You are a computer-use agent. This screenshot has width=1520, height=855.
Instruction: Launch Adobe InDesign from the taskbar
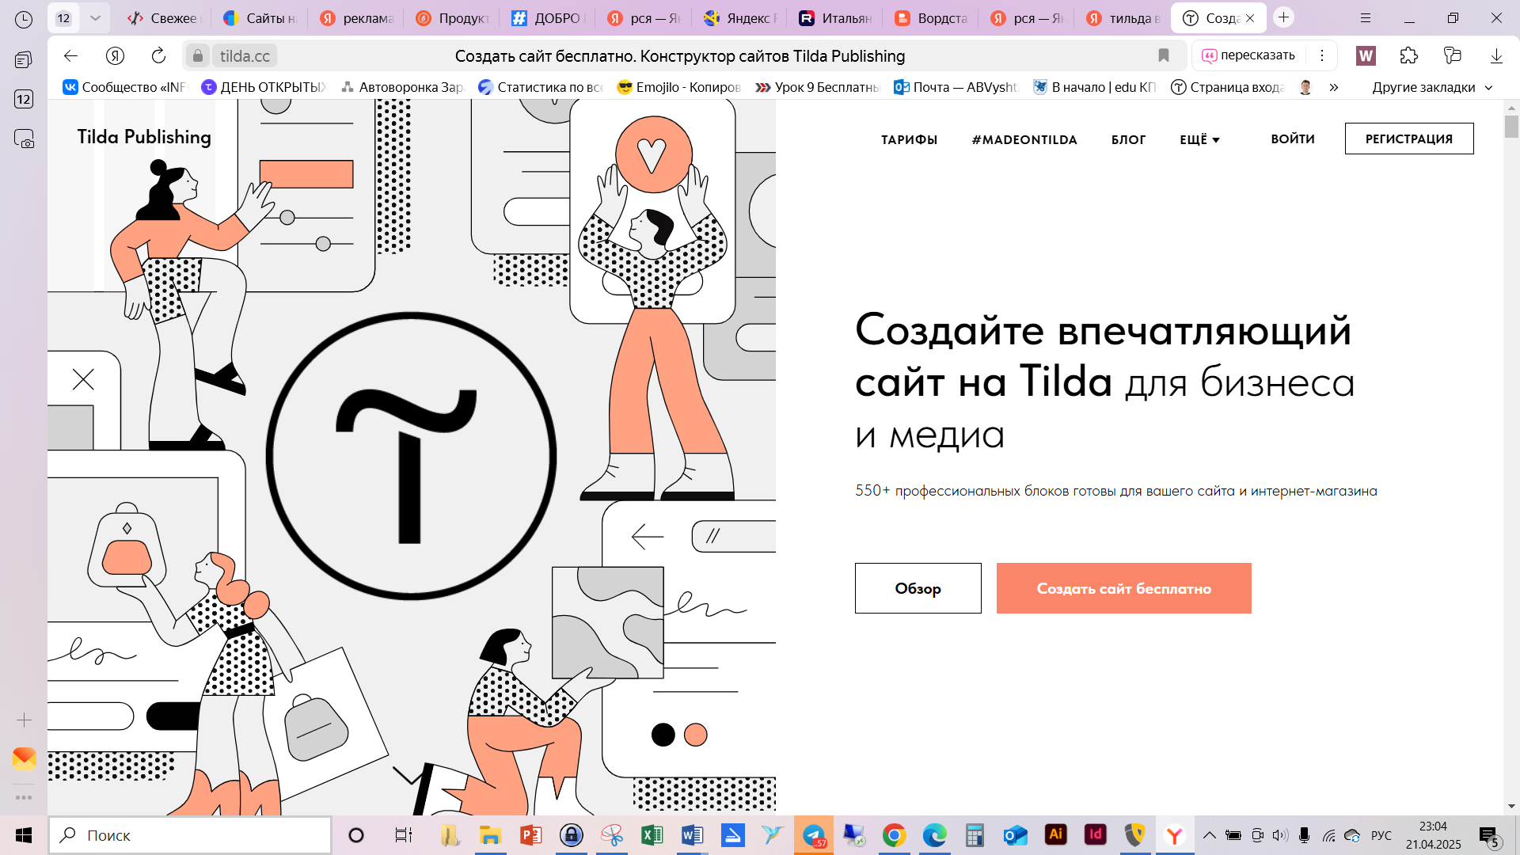coord(1095,834)
